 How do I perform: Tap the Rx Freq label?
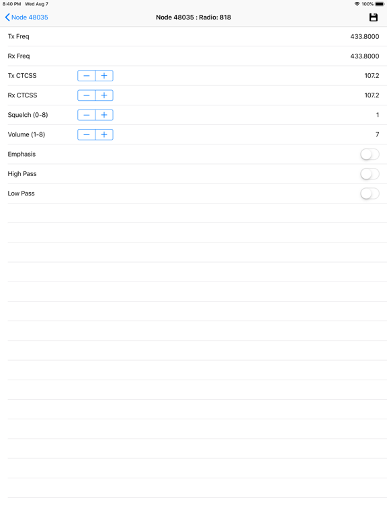click(19, 56)
